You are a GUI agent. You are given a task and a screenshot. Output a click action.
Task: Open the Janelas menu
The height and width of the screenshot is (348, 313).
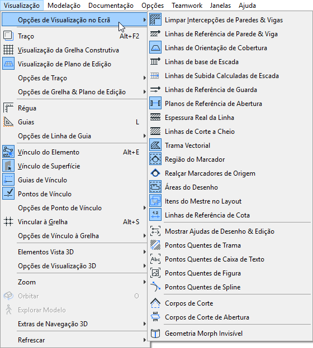[x=220, y=6]
